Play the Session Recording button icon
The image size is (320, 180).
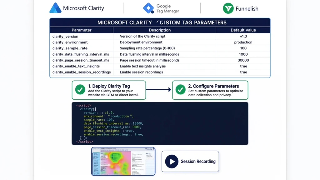coord(172,162)
